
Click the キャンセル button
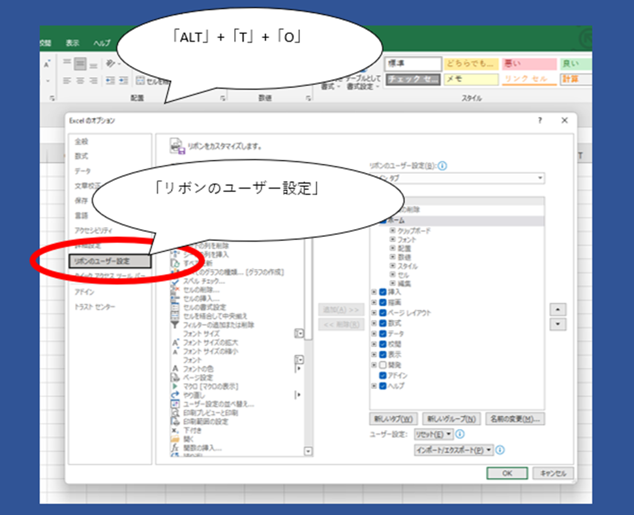(x=552, y=473)
